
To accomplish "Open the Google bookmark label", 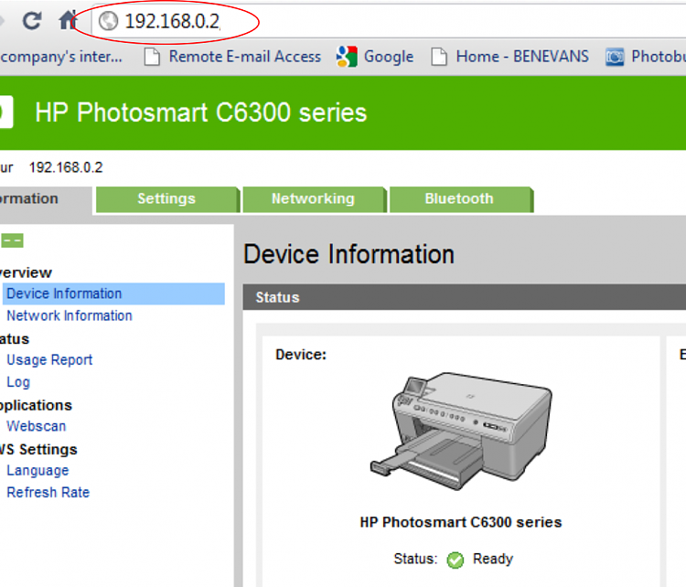I will point(389,57).
